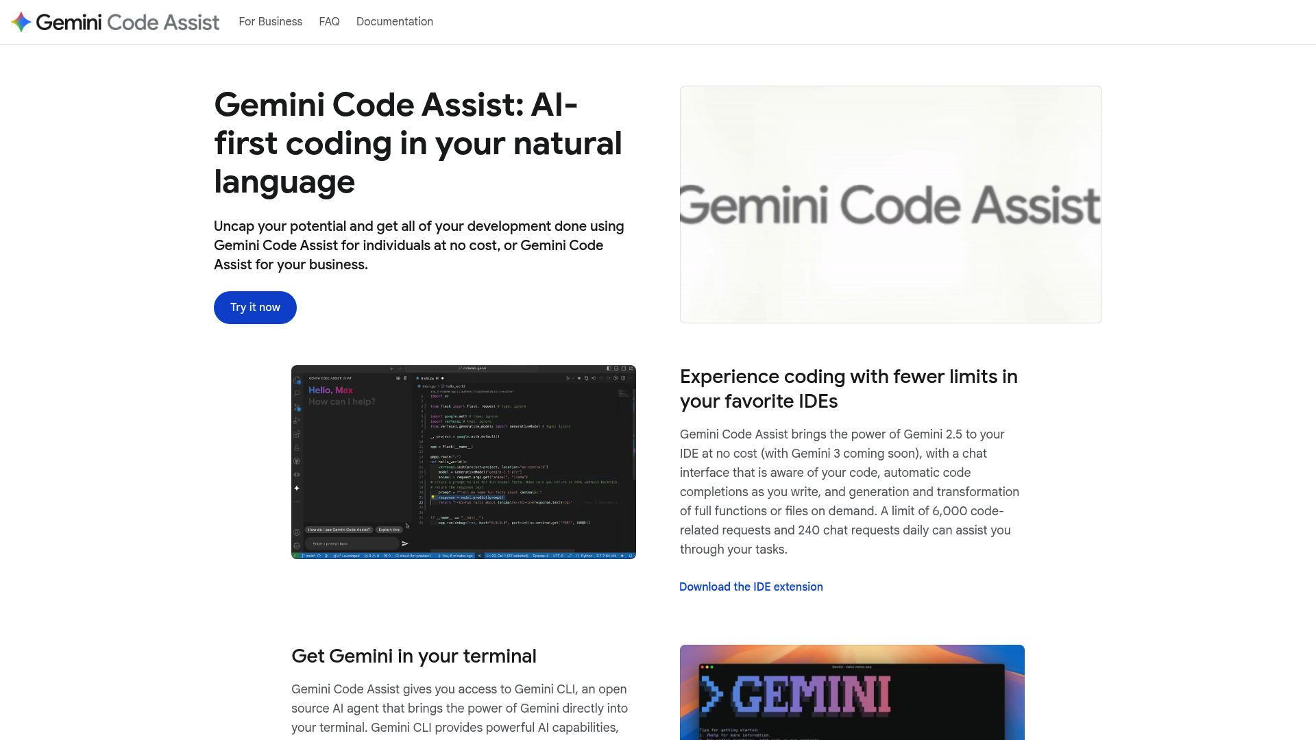The width and height of the screenshot is (1316, 740).
Task: Open the FAQ navigation item
Action: tap(329, 21)
